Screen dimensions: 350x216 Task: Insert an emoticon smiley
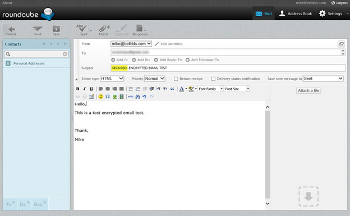(x=100, y=96)
